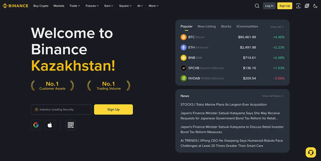Click the News section heading
The height and width of the screenshot is (161, 321).
(x=185, y=96)
